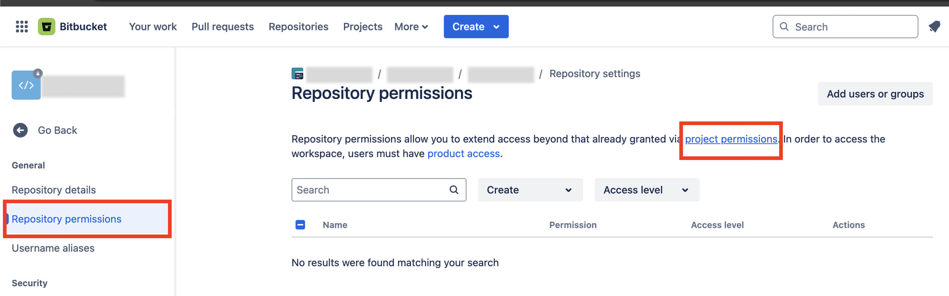Click the Bitbucket logo icon
This screenshot has height=296, width=949.
point(46,27)
